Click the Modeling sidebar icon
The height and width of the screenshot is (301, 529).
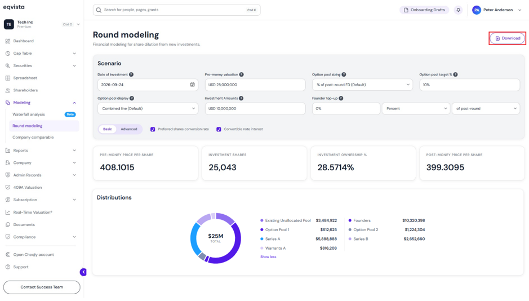[x=8, y=103]
